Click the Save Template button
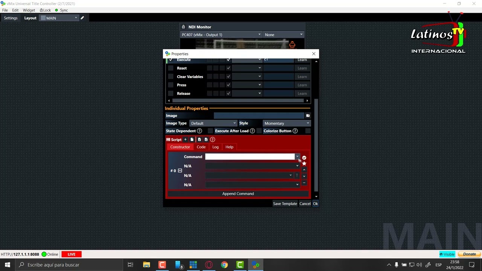Screen dimensions: 482x271 pyautogui.click(x=285, y=204)
